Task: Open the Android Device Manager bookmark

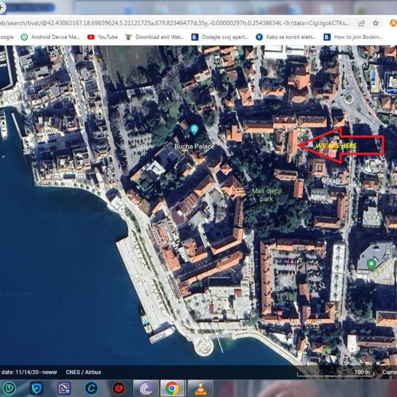Action: (50, 37)
